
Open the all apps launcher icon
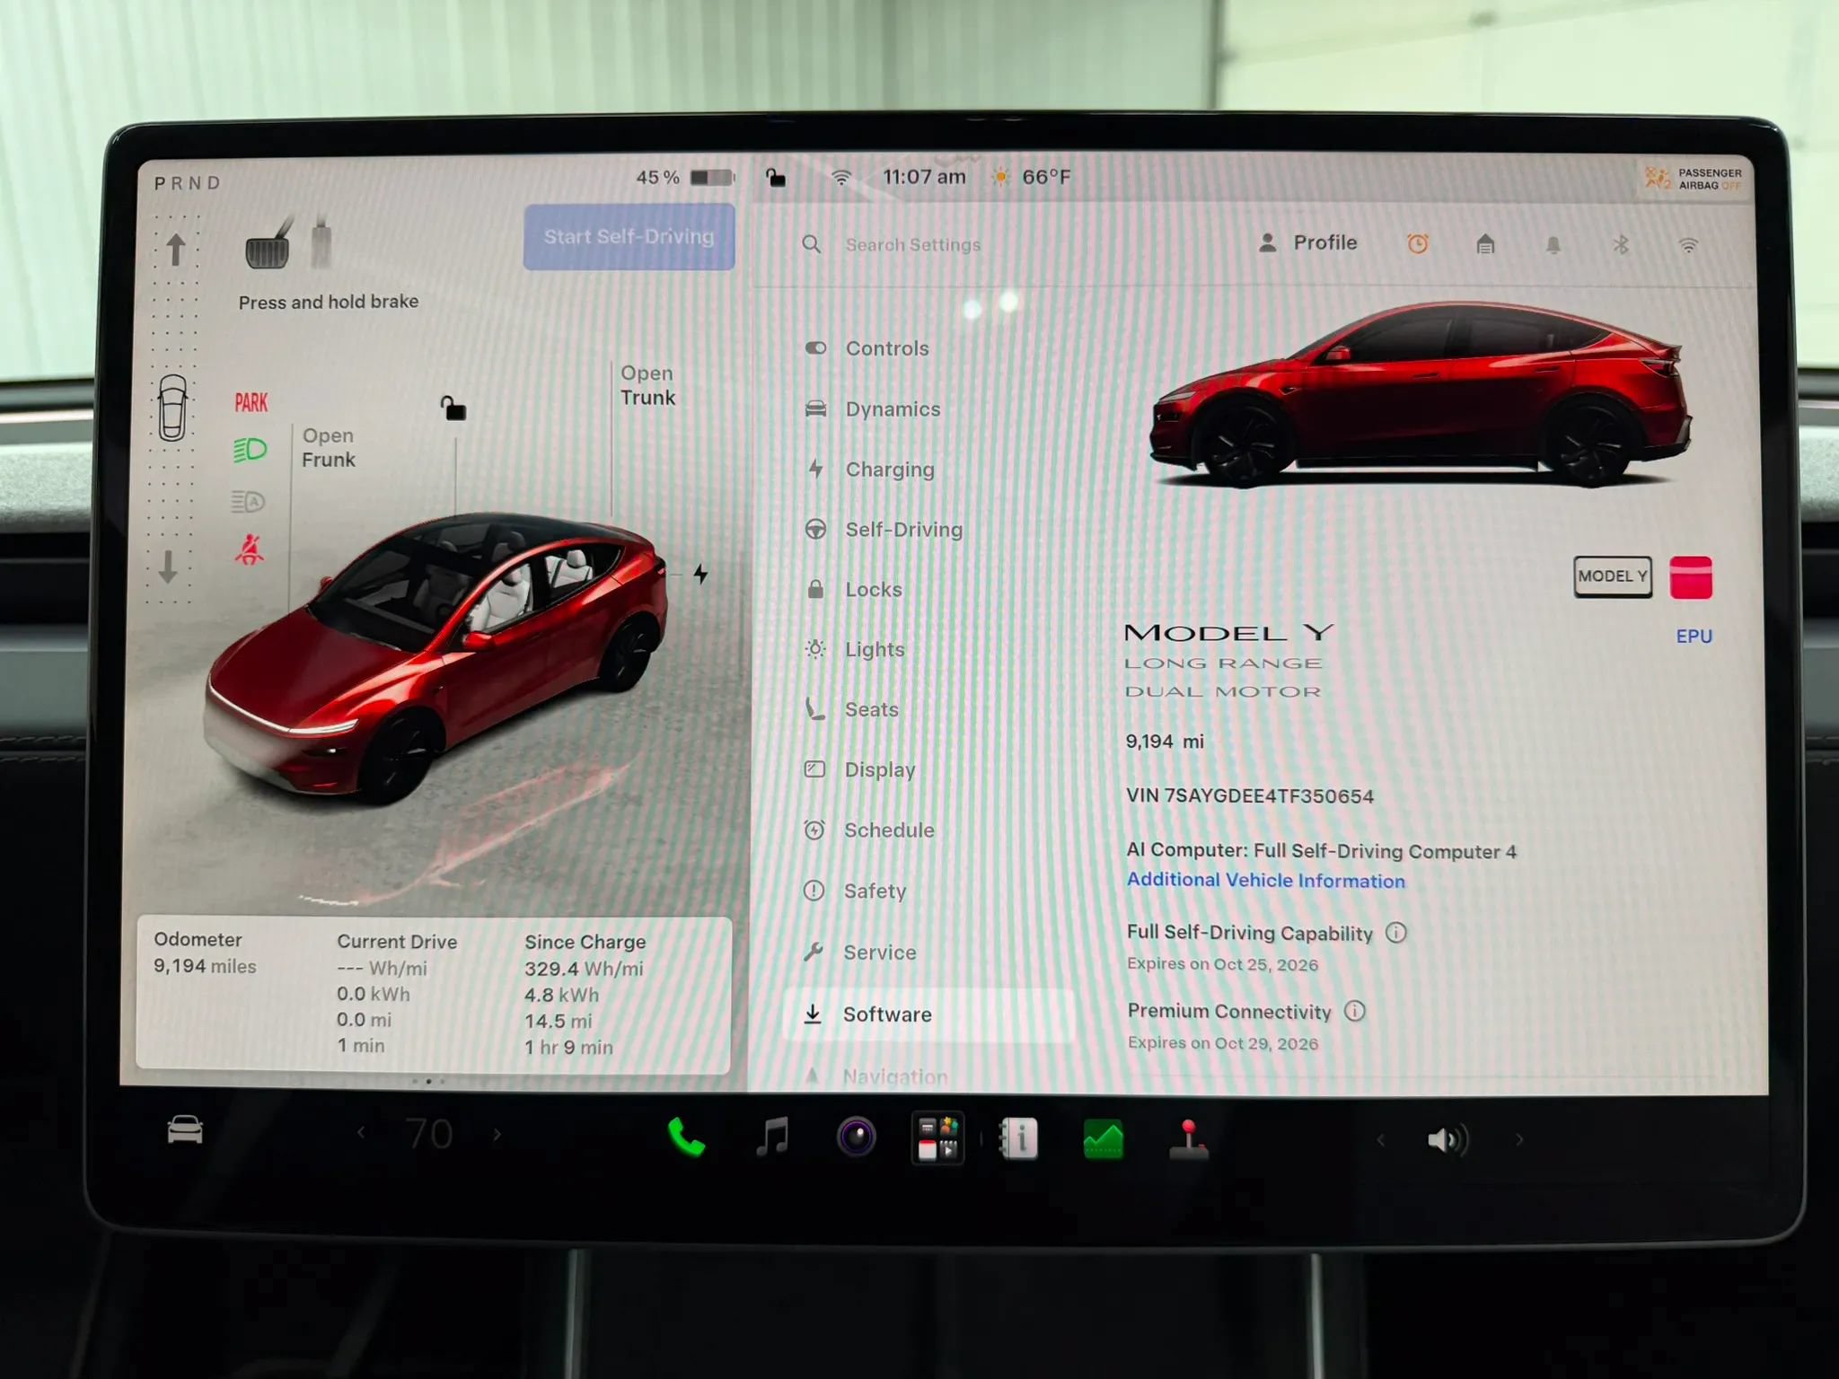937,1137
